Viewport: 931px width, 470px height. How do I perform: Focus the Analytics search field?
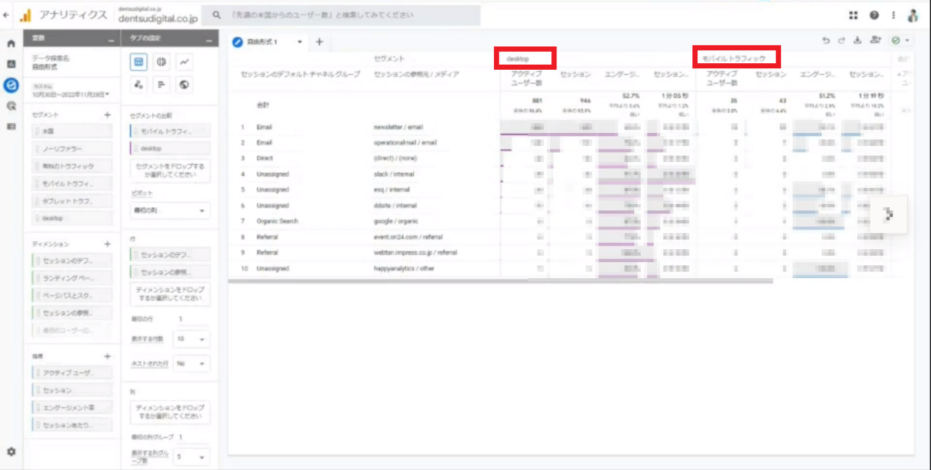(342, 15)
